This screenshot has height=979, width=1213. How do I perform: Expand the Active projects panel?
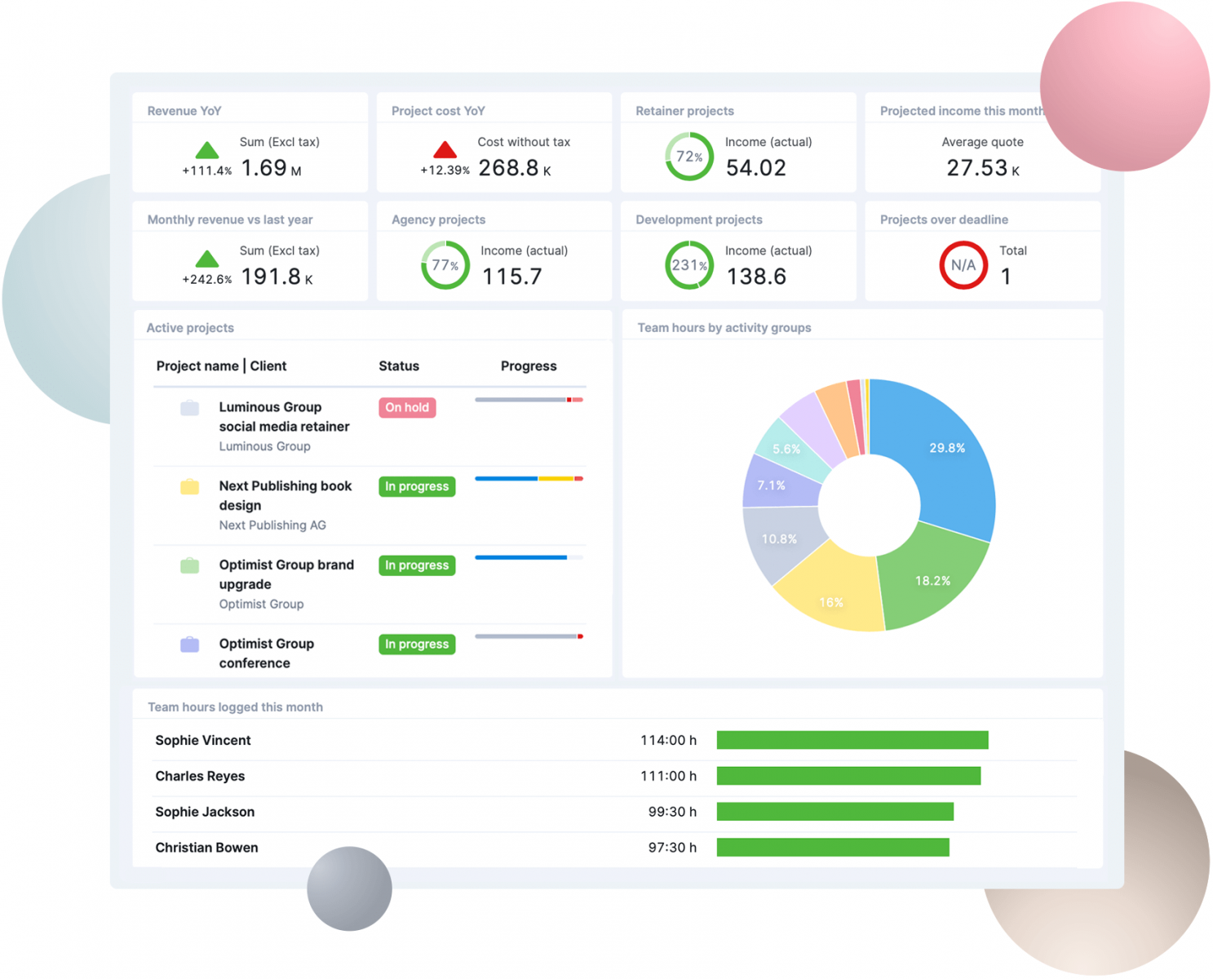point(190,327)
